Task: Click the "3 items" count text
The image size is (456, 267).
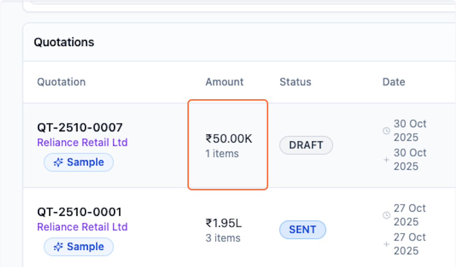Action: (x=223, y=238)
